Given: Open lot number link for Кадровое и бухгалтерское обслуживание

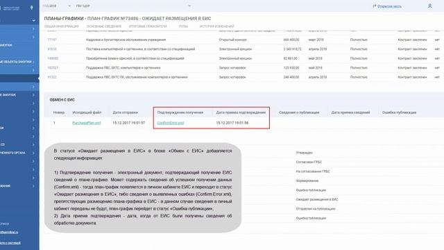Looking at the screenshot, I should pos(52,40).
